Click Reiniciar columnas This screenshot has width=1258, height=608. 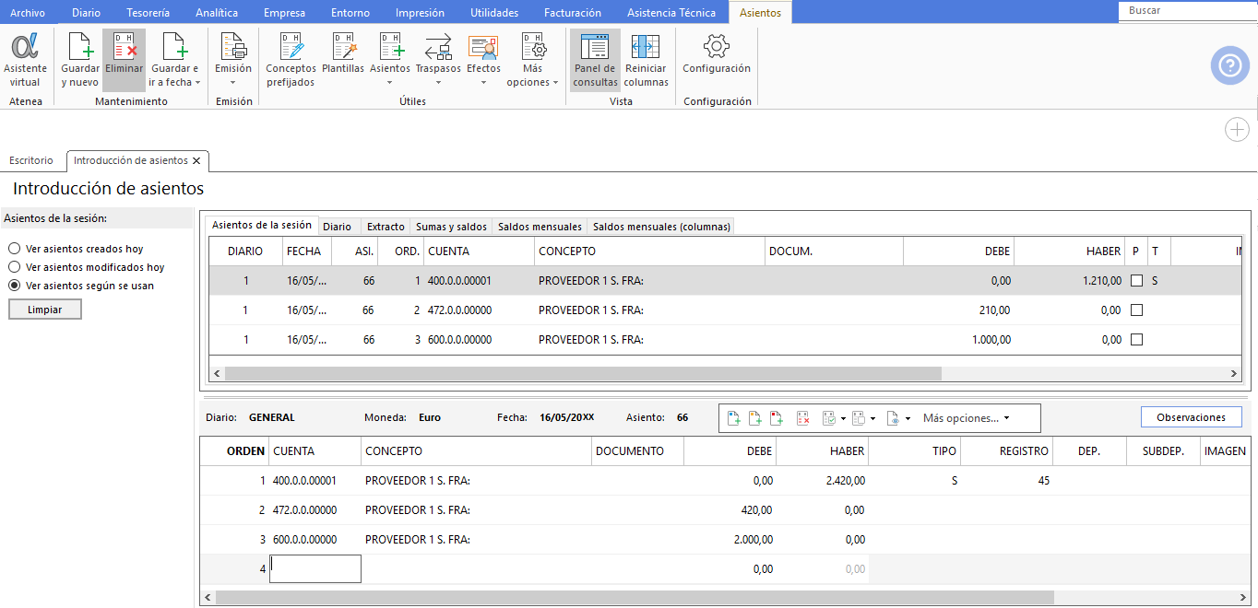[x=646, y=61]
